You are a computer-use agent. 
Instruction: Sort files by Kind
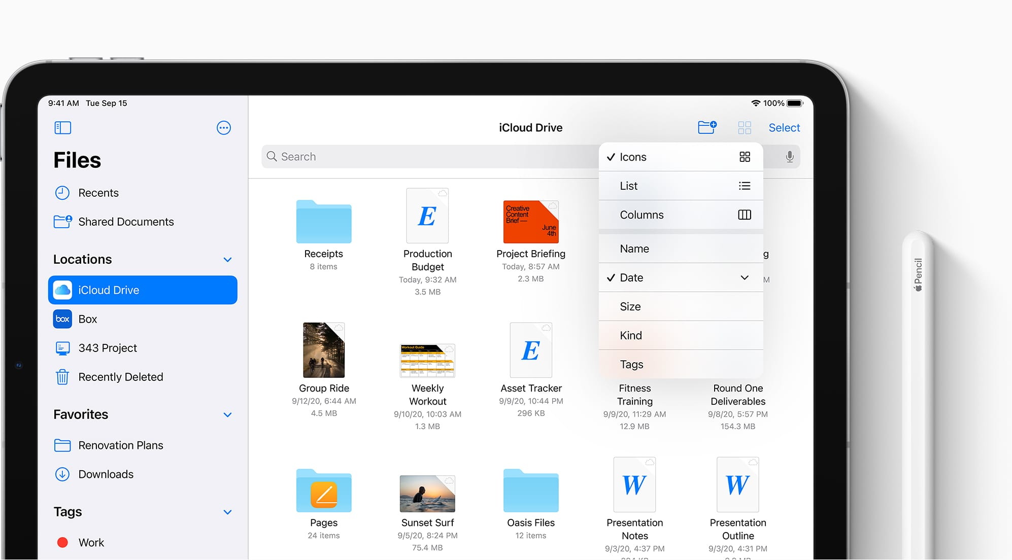681,335
